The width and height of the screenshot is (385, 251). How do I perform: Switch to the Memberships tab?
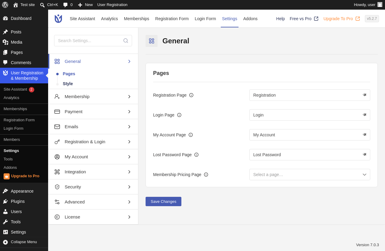137,19
